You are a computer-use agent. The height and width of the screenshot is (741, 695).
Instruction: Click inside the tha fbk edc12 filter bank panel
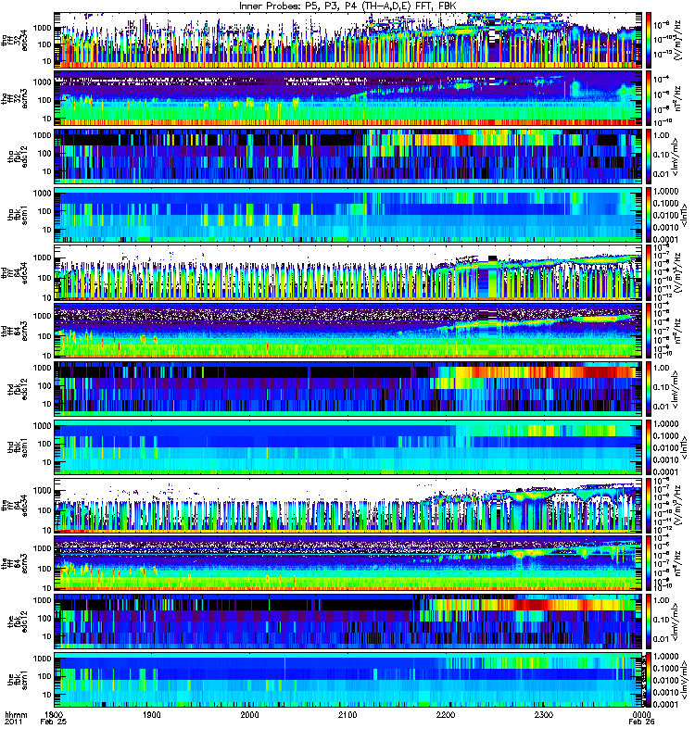click(x=347, y=157)
